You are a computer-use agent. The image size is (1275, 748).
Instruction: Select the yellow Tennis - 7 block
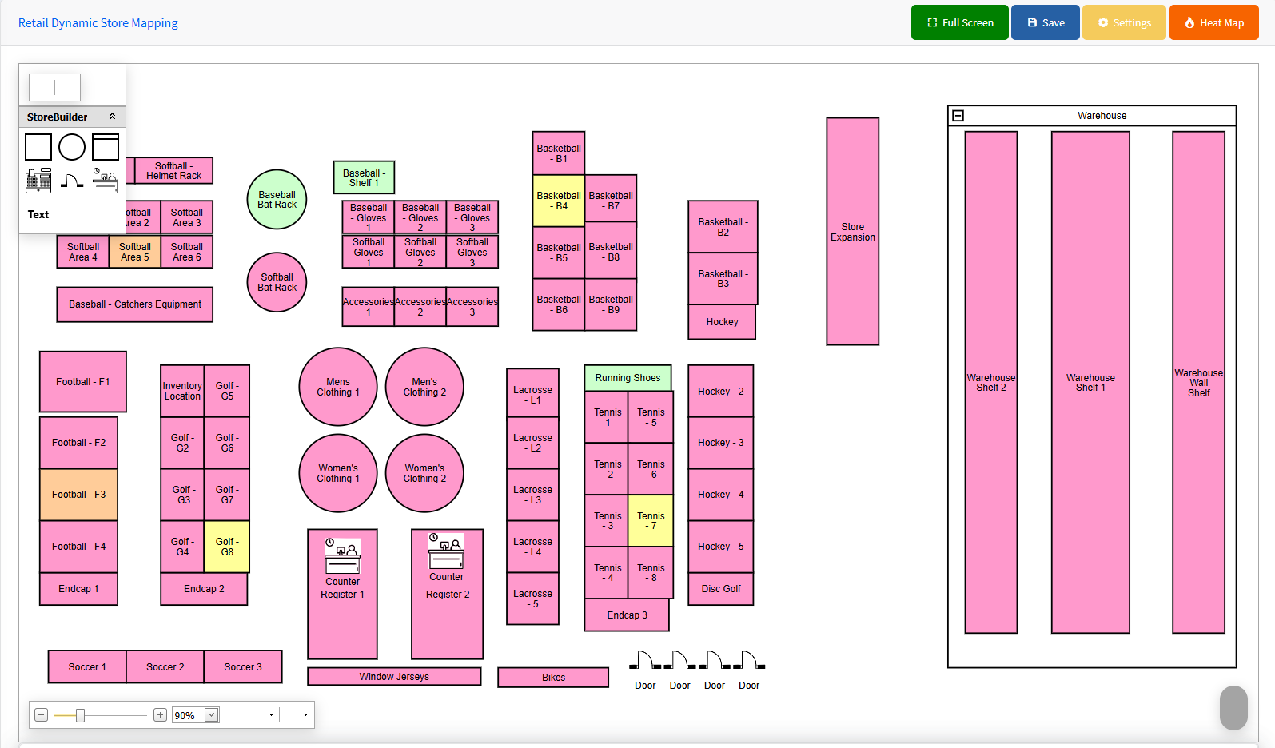pyautogui.click(x=651, y=521)
